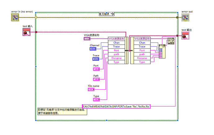Click the Type string terminal

pyautogui.click(x=96, y=100)
